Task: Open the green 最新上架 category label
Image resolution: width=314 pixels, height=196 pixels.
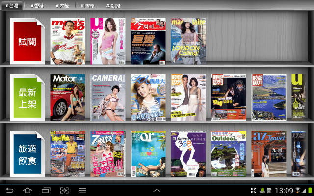Action: (x=27, y=98)
